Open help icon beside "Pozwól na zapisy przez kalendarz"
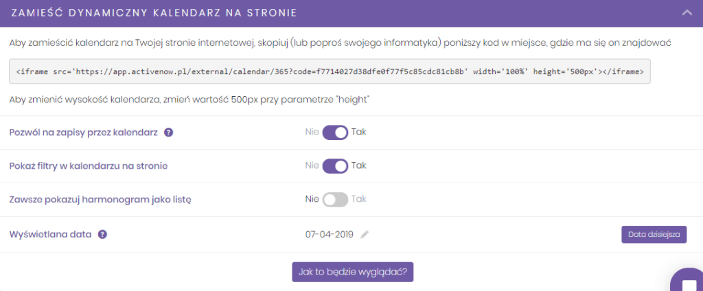 [x=169, y=132]
